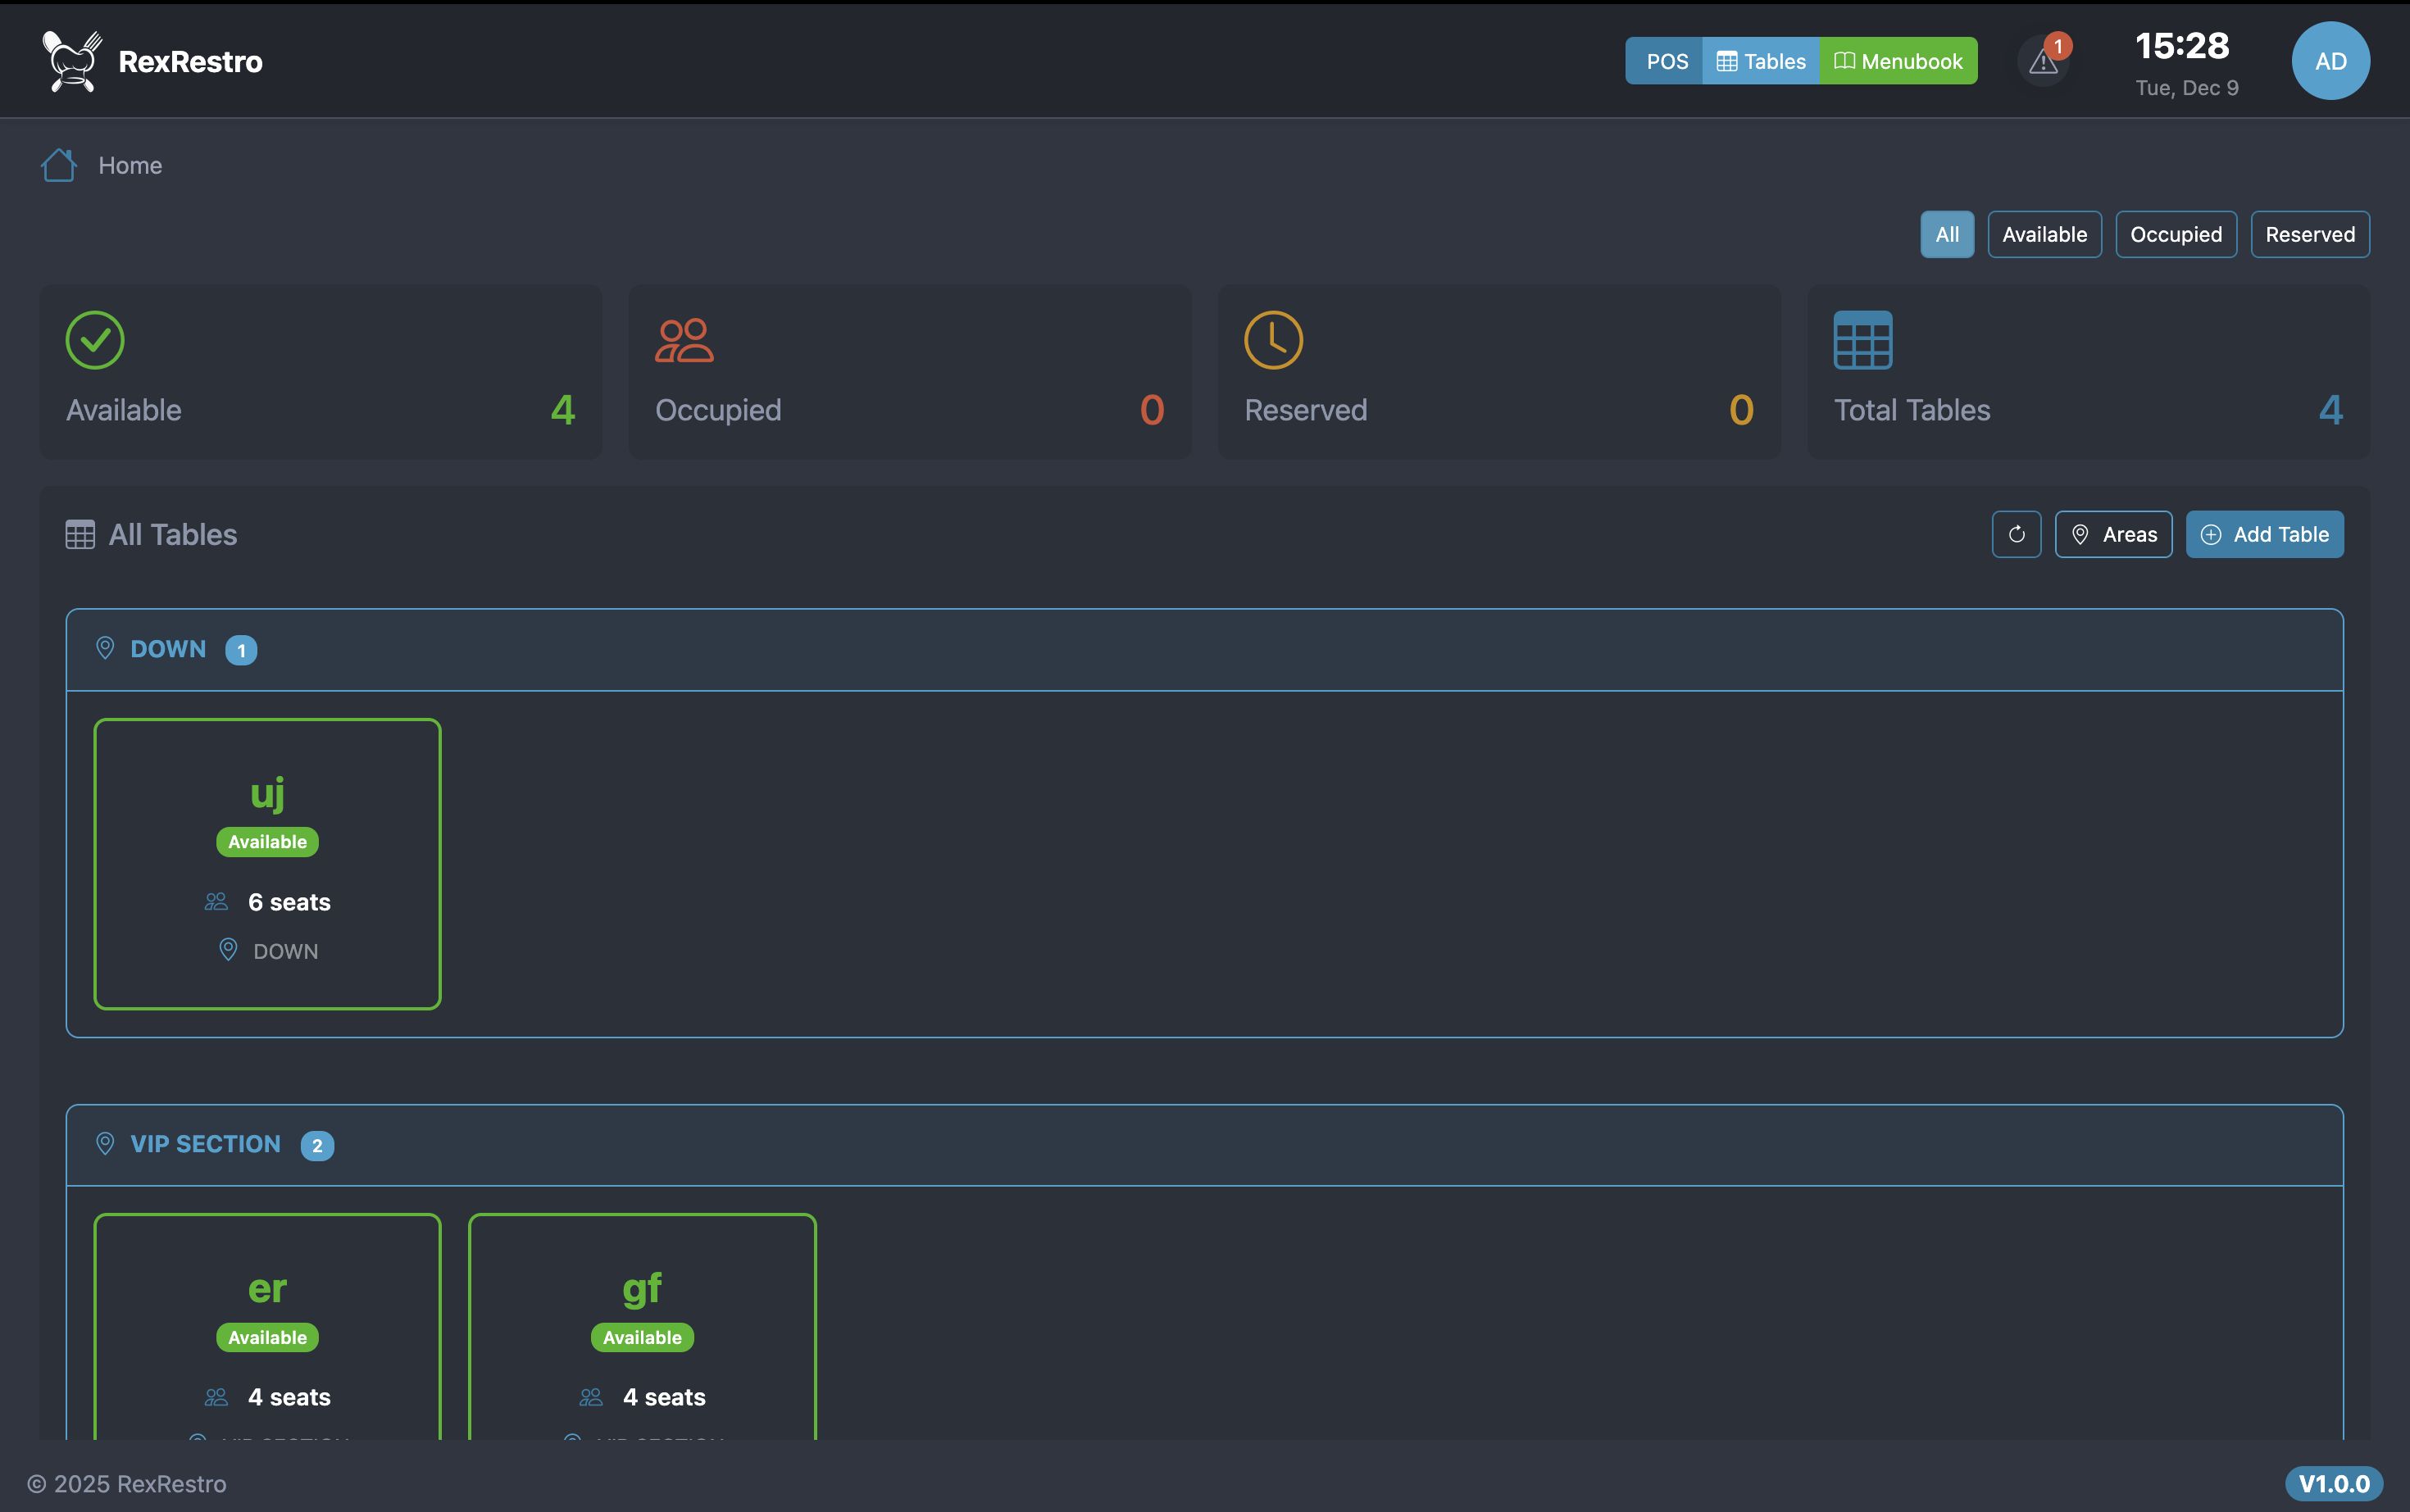
Task: Click the green Available checkmark icon
Action: click(95, 340)
